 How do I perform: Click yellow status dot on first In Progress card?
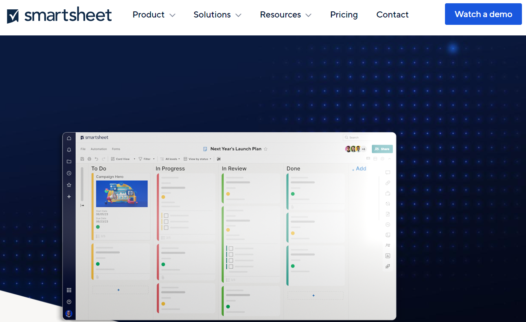point(163,197)
